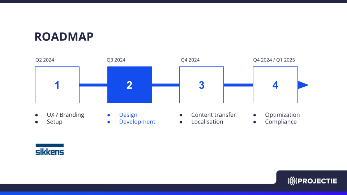Select the highlighted blue step 2 box
Image resolution: width=347 pixels, height=195 pixels.
(129, 85)
